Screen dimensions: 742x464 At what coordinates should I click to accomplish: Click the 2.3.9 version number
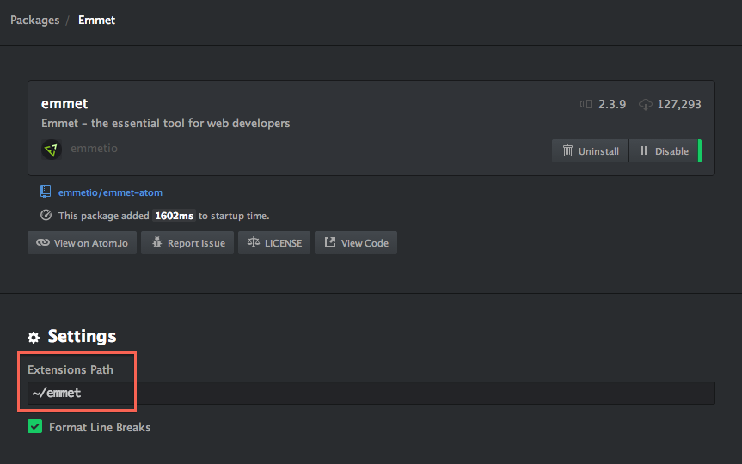(x=612, y=104)
